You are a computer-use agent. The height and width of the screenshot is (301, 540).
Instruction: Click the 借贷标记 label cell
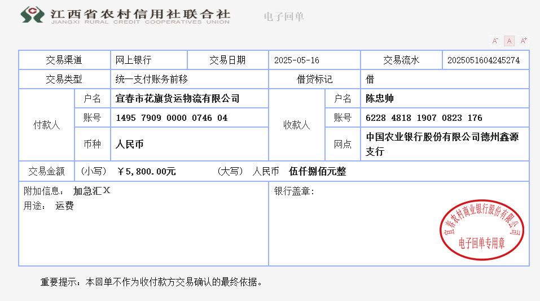[314, 79]
